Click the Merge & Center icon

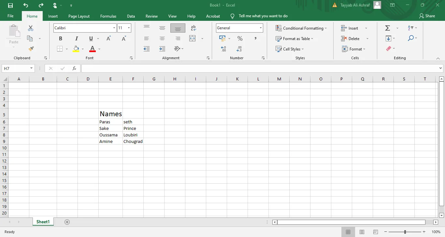pyautogui.click(x=193, y=38)
